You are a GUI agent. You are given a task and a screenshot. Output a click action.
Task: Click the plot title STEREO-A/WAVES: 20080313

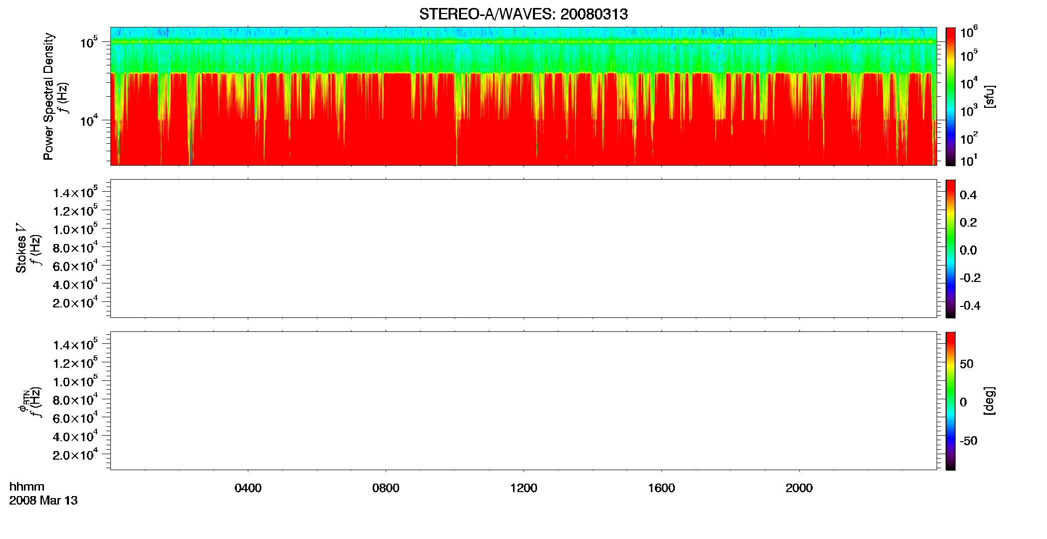[x=523, y=14]
